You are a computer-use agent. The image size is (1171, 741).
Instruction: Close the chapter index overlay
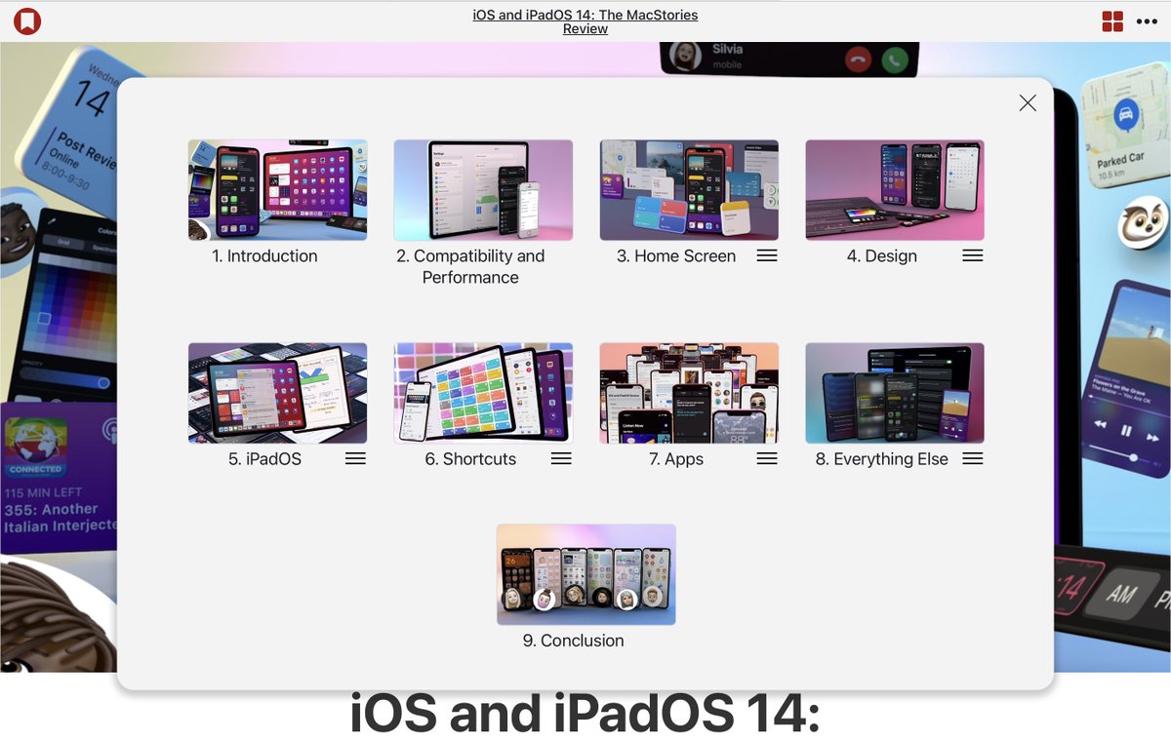(x=1028, y=102)
